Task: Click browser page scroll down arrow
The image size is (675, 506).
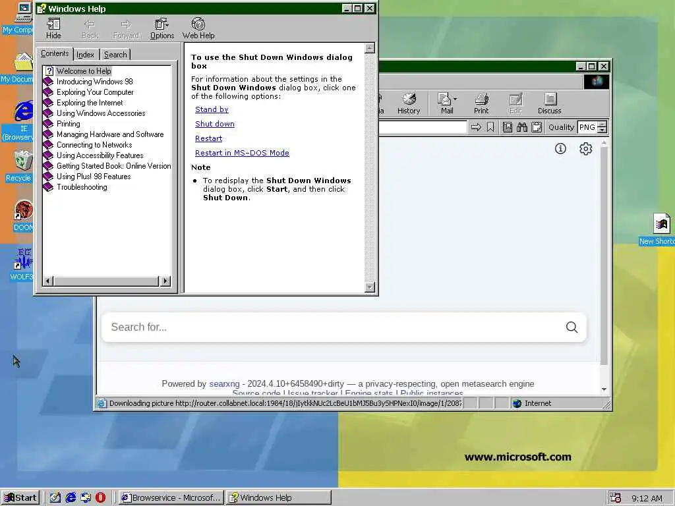Action: [x=604, y=389]
